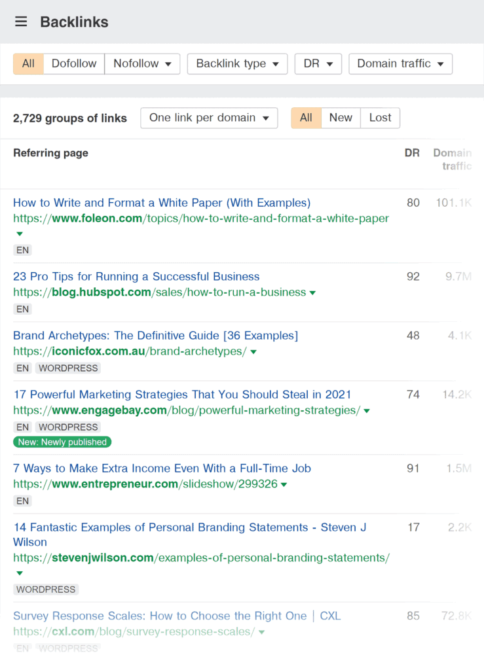Open the Backlink type dropdown

237,63
